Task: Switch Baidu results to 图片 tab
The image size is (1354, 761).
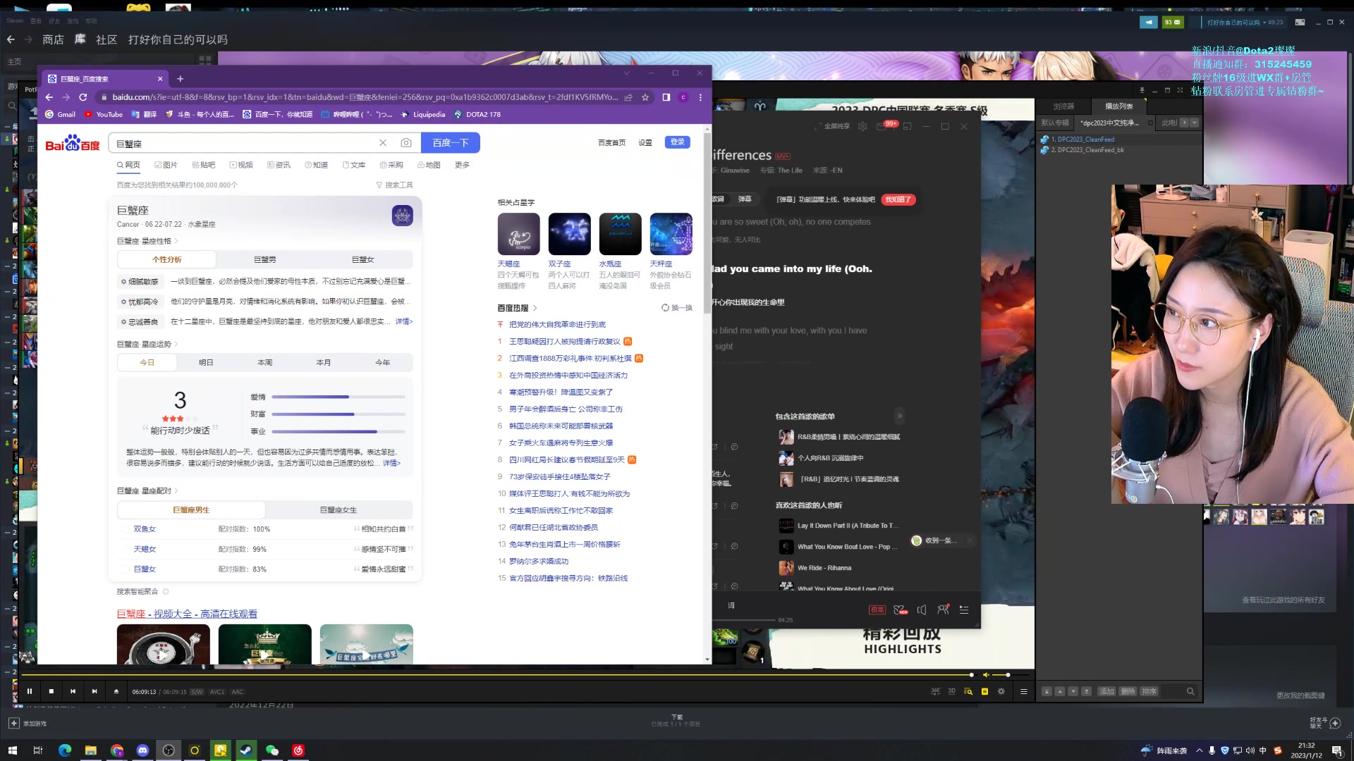Action: pyautogui.click(x=166, y=165)
